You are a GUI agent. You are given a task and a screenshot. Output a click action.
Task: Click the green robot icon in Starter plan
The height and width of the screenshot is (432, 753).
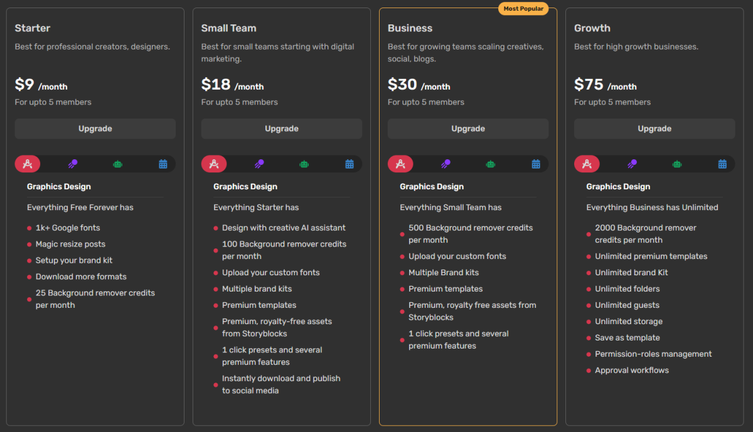click(x=118, y=164)
